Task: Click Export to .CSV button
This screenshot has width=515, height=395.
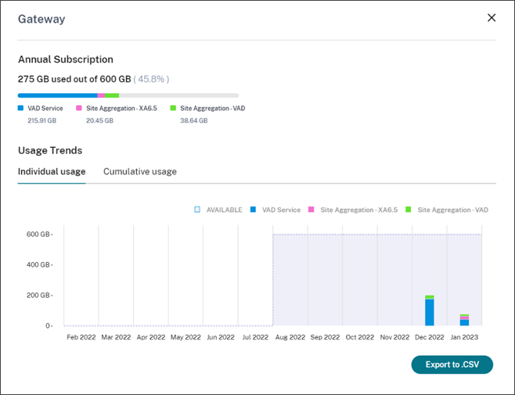Action: click(x=452, y=364)
